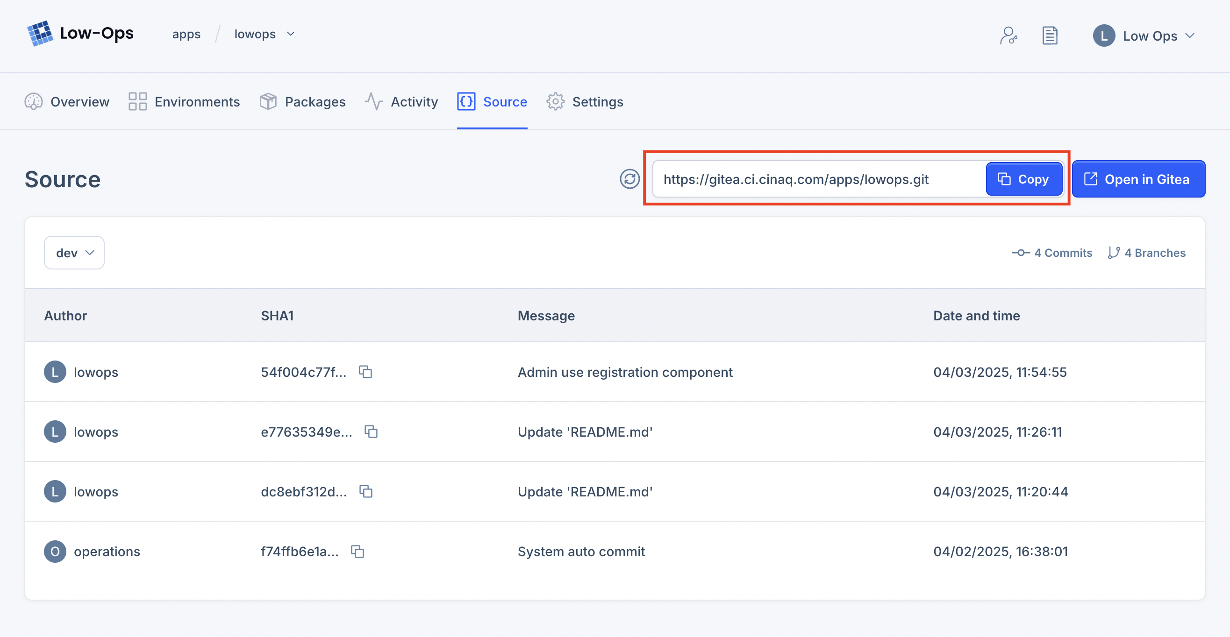View the 4 Branches link
This screenshot has width=1230, height=637.
pyautogui.click(x=1146, y=252)
